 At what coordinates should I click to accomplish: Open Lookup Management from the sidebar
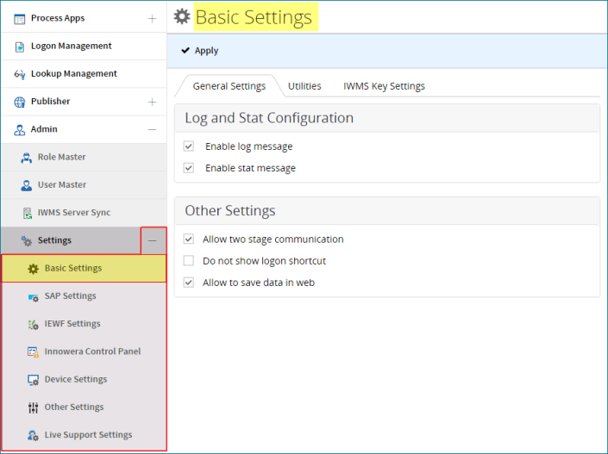tap(84, 74)
